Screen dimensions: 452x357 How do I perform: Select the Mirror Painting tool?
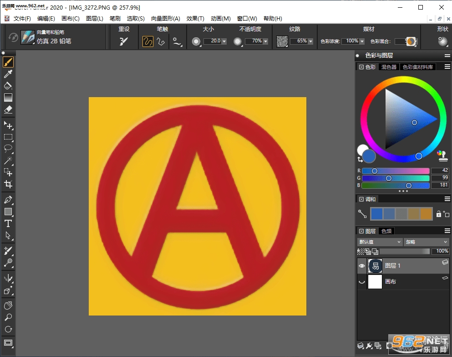(8, 279)
